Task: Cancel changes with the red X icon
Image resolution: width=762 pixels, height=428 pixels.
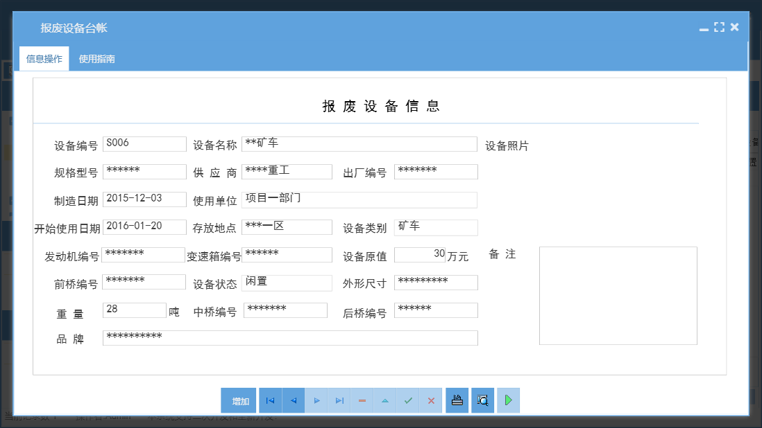Action: click(x=430, y=400)
